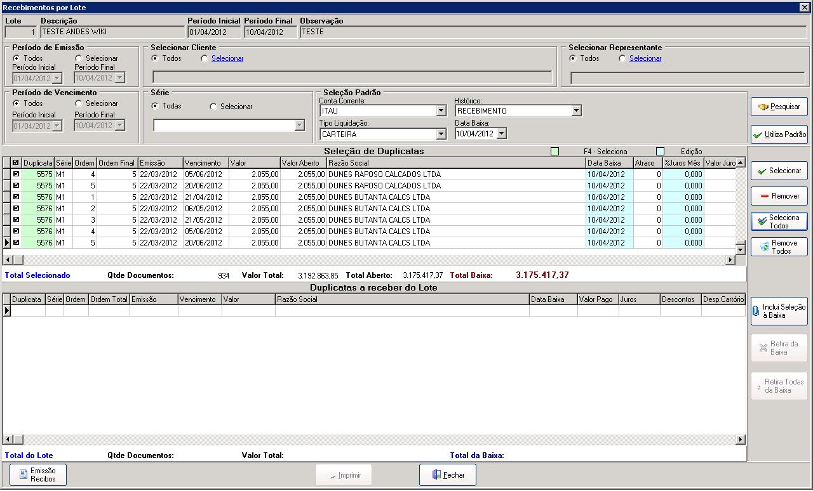This screenshot has height=491, width=813.
Task: Uncheck row 5576 order 1 checkbox
Action: pyautogui.click(x=16, y=197)
